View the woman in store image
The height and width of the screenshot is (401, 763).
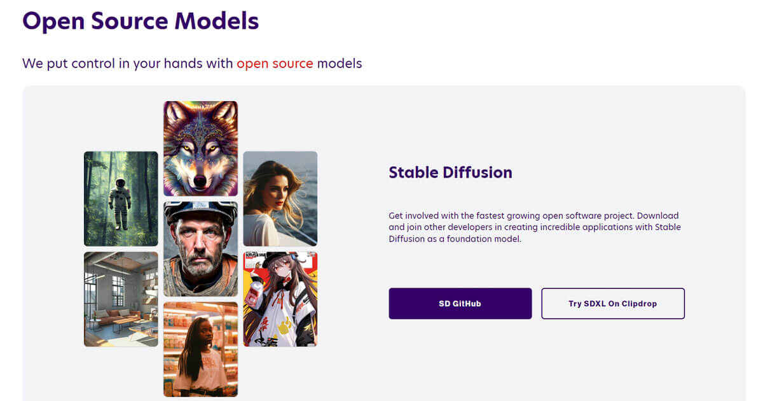coord(200,349)
